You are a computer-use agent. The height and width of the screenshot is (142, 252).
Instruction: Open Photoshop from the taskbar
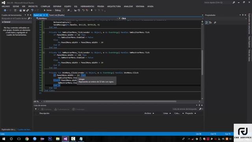(x=50, y=139)
